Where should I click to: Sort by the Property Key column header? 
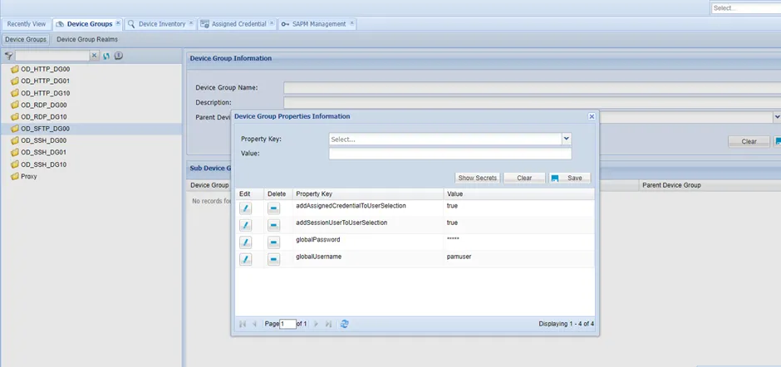click(368, 193)
